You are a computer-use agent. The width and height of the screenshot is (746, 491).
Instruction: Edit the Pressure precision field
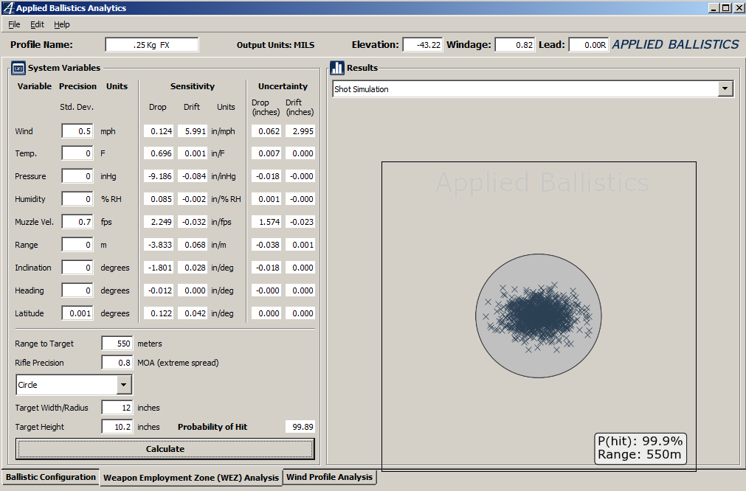point(77,176)
